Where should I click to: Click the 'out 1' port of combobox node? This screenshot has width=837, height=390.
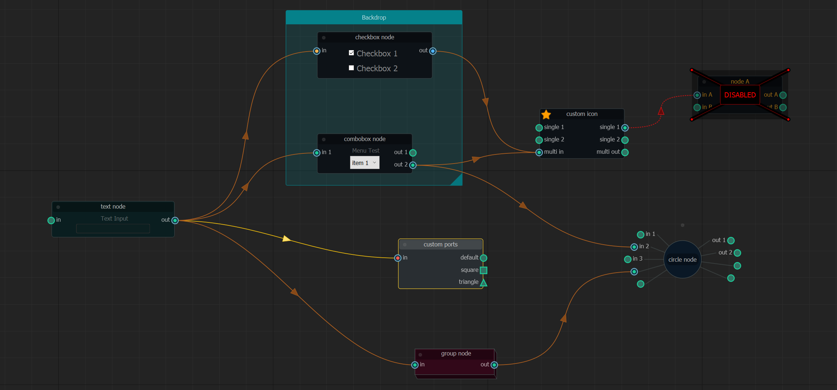point(413,153)
